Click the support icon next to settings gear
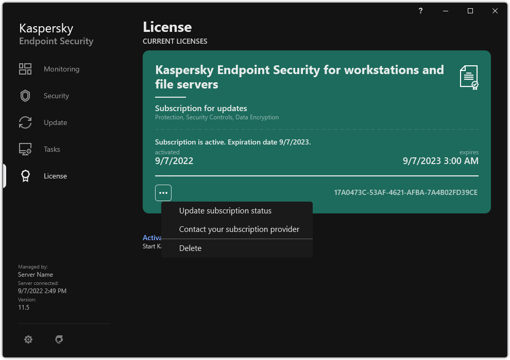 click(x=59, y=339)
